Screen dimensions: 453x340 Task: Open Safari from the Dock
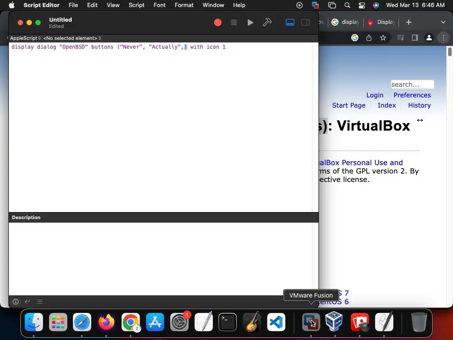coord(82,322)
